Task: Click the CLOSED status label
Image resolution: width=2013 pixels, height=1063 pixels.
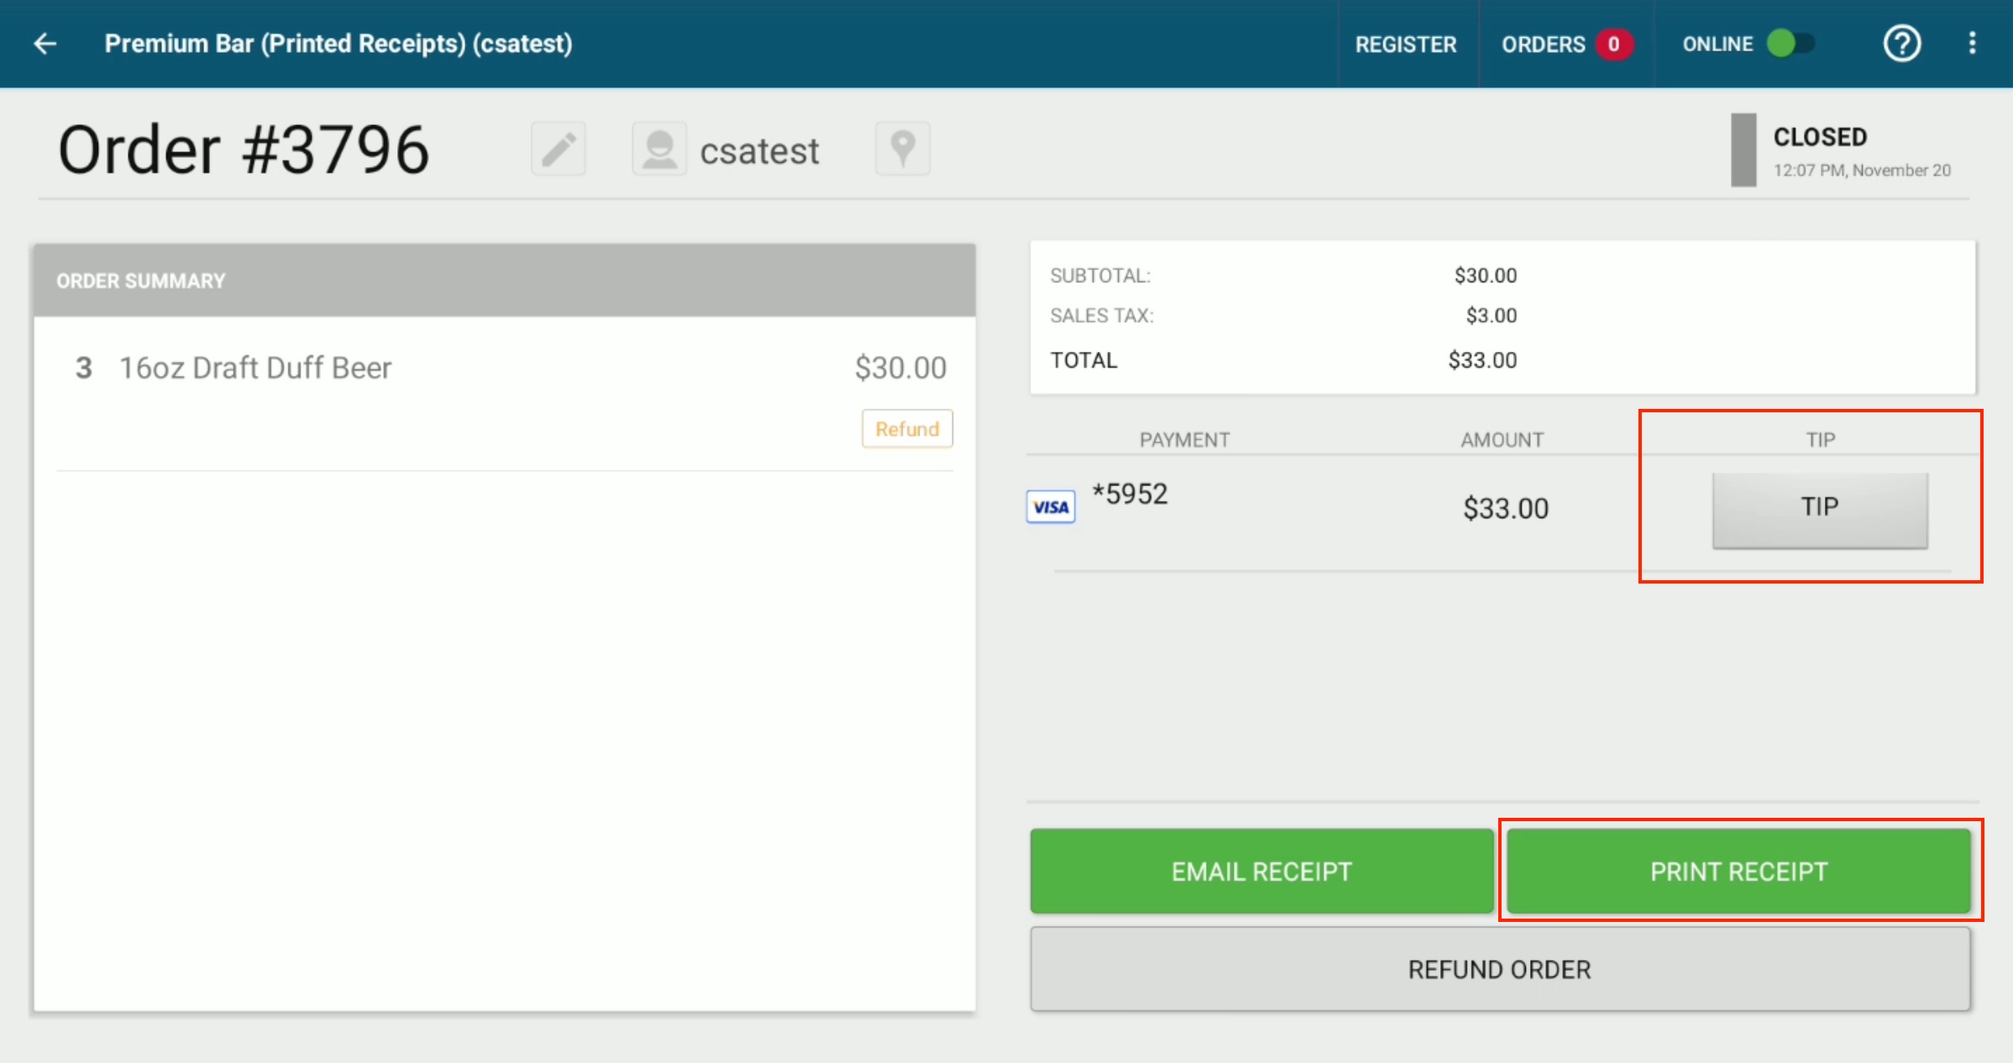Action: pyautogui.click(x=1820, y=137)
